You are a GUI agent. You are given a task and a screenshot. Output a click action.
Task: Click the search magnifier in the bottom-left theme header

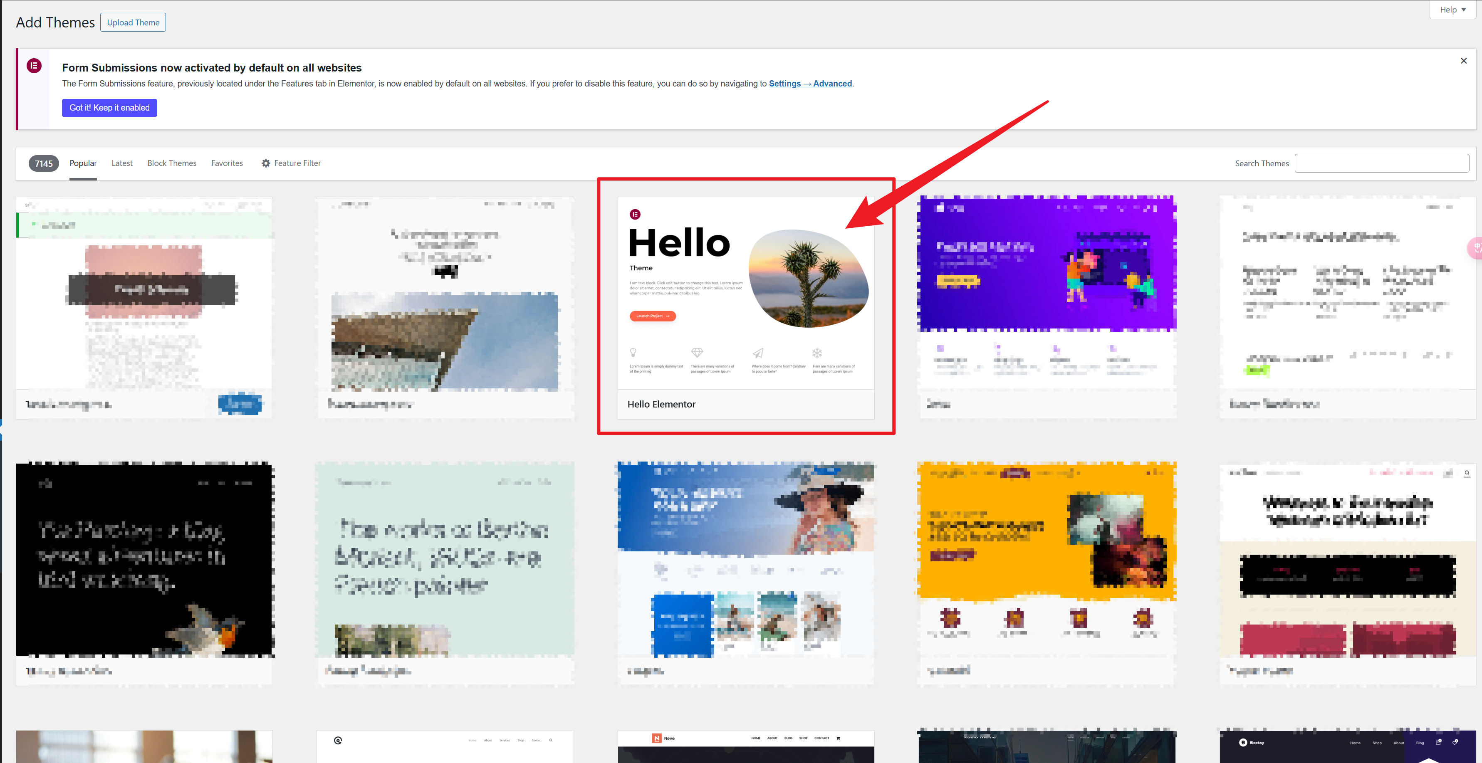tap(551, 740)
